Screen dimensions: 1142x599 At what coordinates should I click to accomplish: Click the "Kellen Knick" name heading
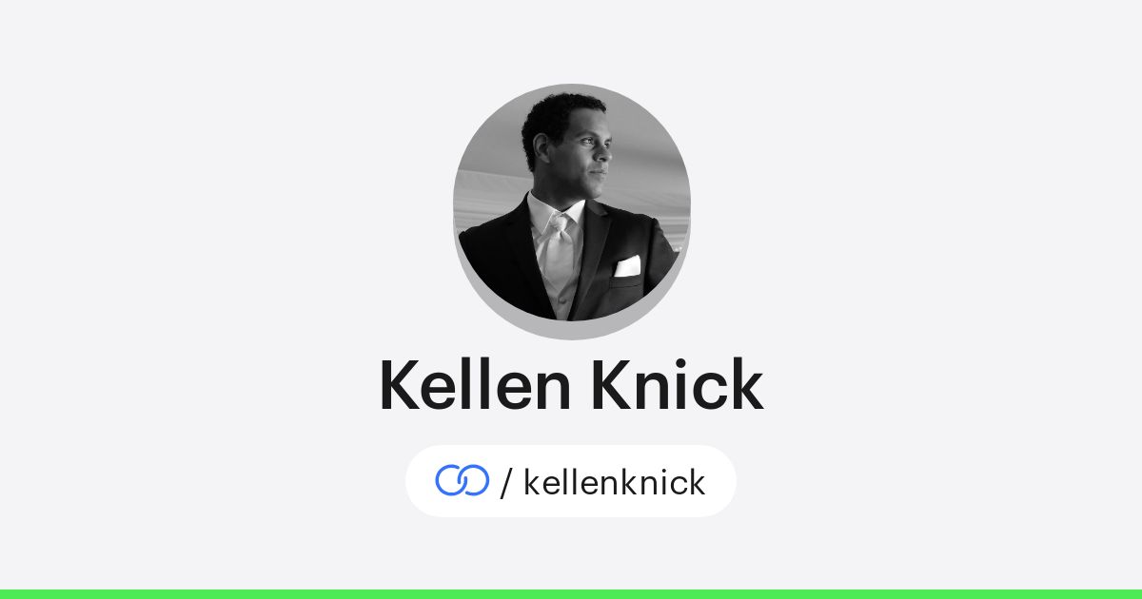click(571, 385)
